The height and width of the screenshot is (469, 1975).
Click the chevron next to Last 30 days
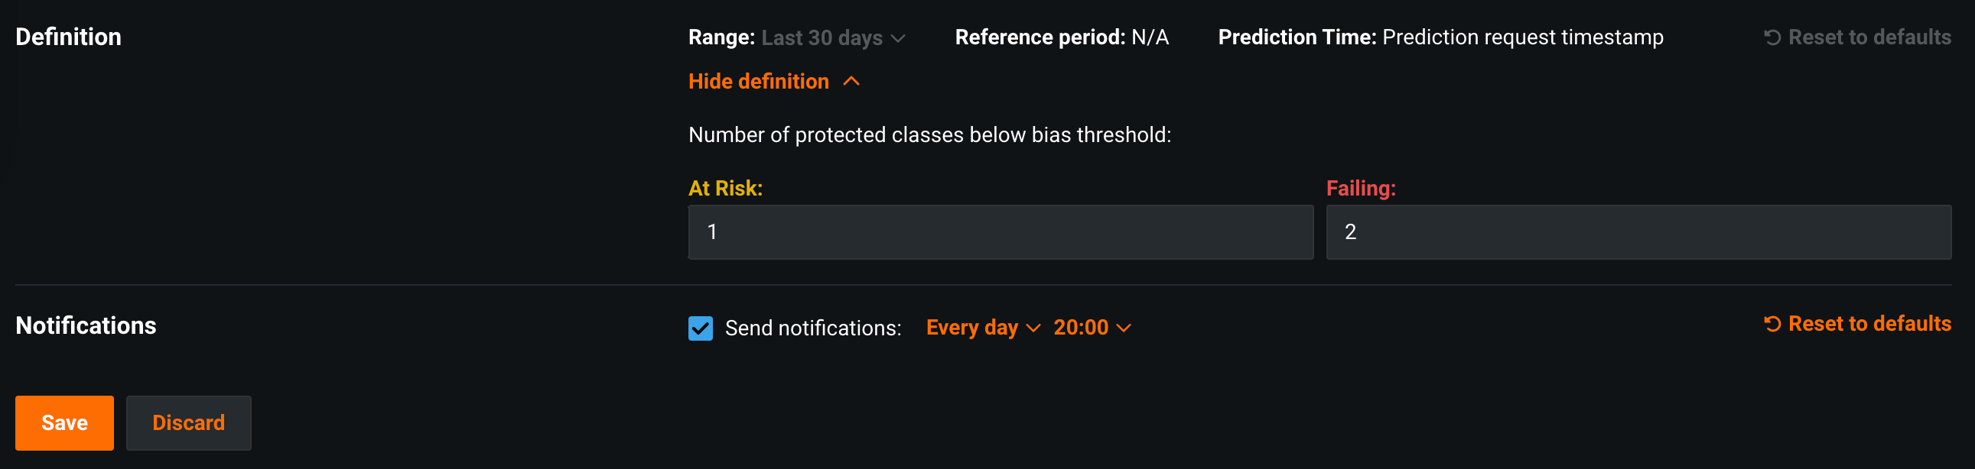(x=899, y=38)
